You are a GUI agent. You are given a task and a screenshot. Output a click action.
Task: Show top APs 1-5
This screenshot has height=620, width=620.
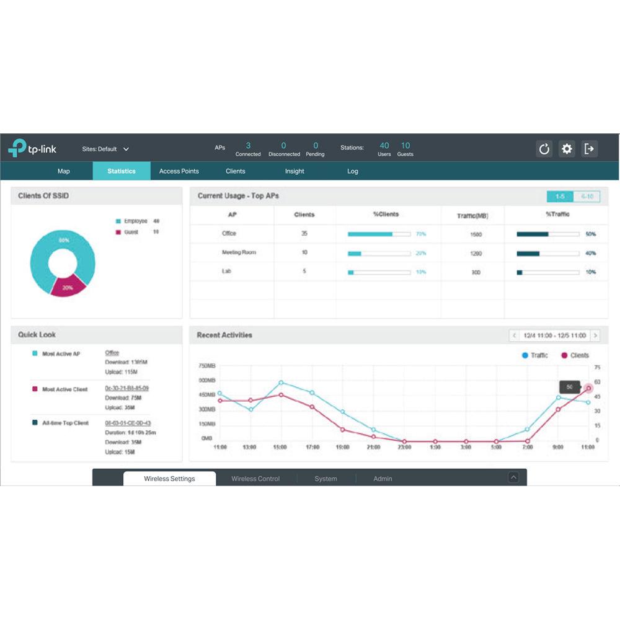pyautogui.click(x=560, y=197)
